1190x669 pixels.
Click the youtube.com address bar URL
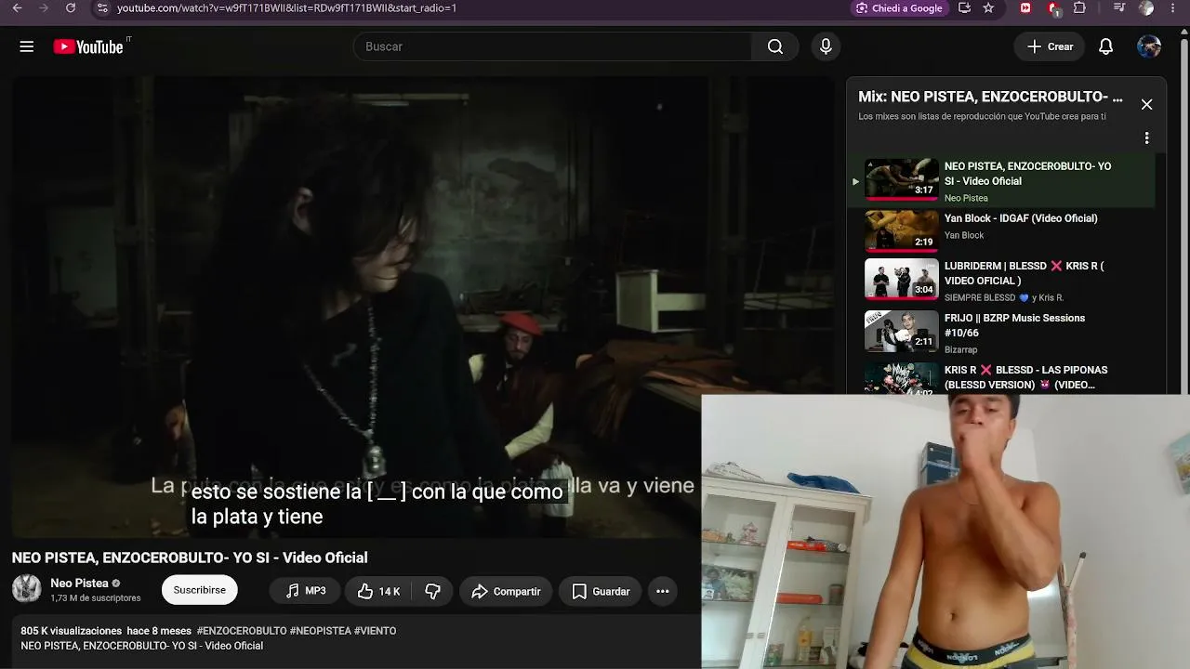286,8
